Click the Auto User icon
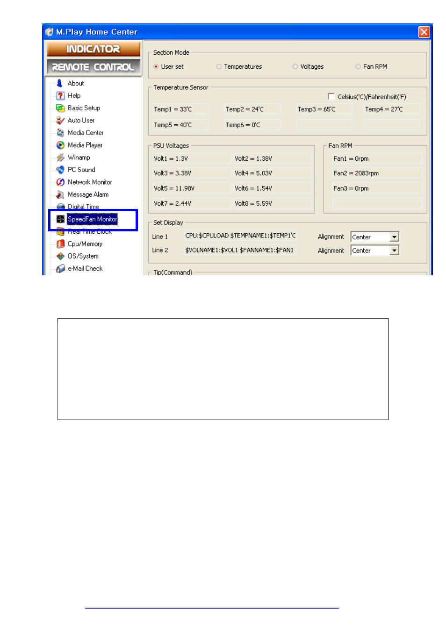Image resolution: width=446 pixels, height=631 pixels. click(x=60, y=121)
